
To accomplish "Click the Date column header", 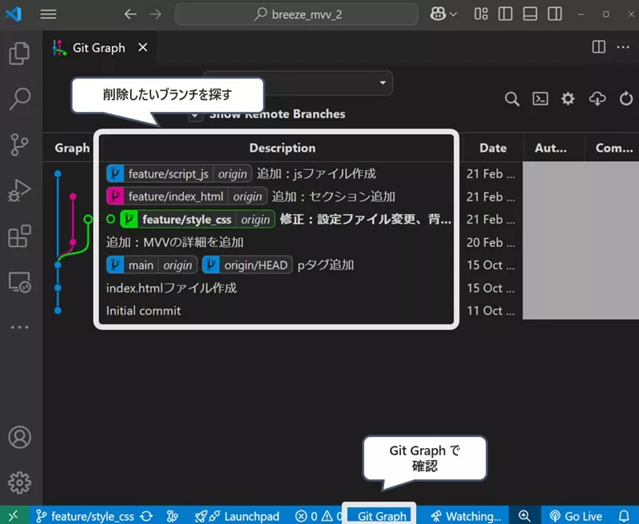I will [493, 148].
